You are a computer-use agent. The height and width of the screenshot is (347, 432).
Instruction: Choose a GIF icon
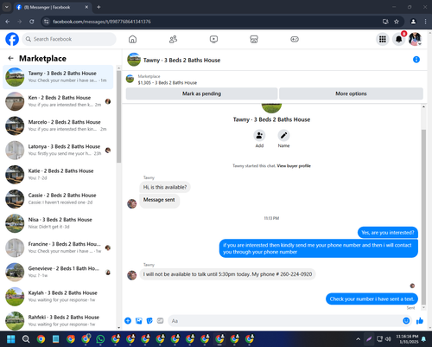pos(161,321)
